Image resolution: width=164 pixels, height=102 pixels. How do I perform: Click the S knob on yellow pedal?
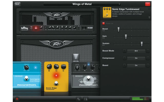(64, 67)
